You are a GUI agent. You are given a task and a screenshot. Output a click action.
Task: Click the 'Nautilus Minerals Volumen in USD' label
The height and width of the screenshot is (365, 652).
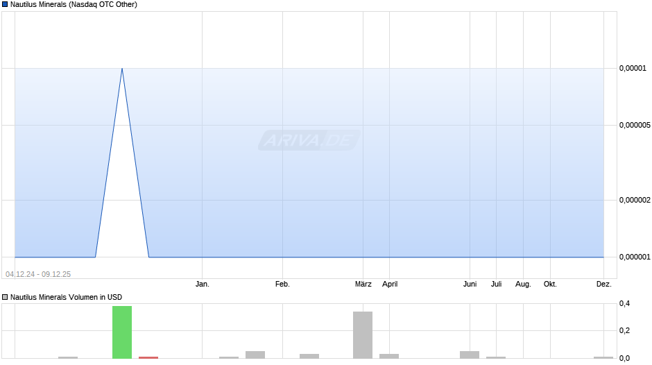click(x=66, y=297)
